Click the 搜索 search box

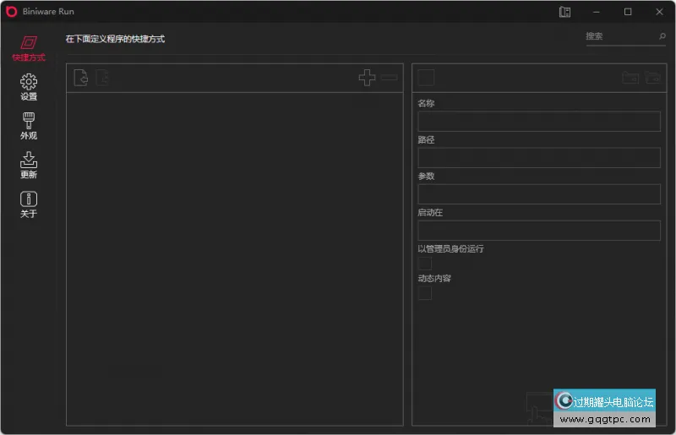[619, 36]
